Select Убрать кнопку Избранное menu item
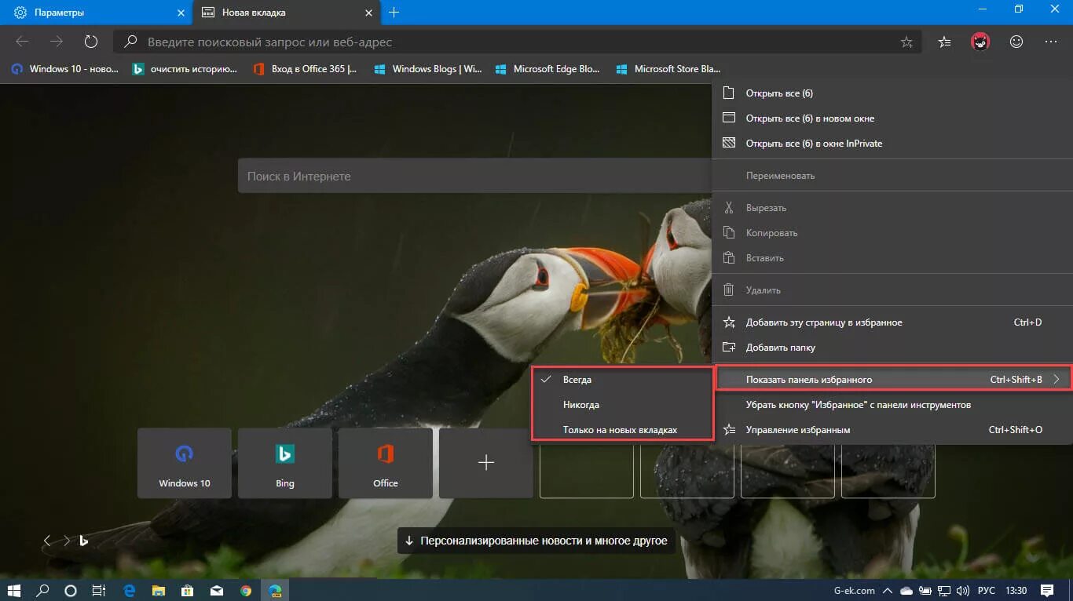Viewport: 1073px width, 601px height. (892, 405)
